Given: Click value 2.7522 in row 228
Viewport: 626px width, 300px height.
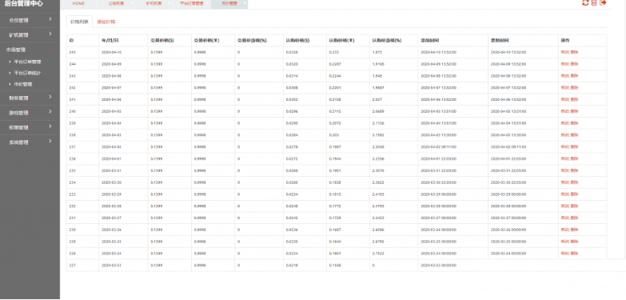Looking at the screenshot, I should click(378, 254).
